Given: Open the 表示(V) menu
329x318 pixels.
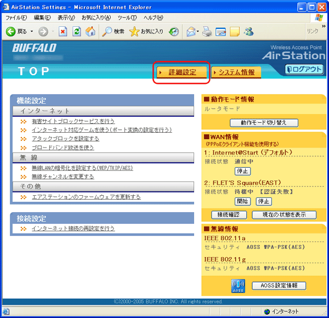Looking at the screenshot, I should coord(66,18).
